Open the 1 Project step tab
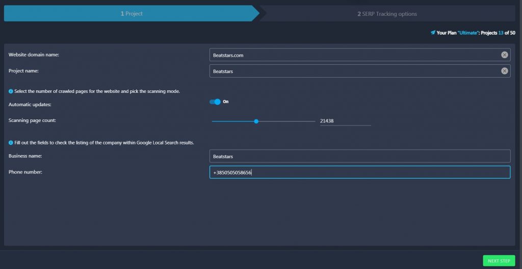The image size is (522, 269). (132, 14)
